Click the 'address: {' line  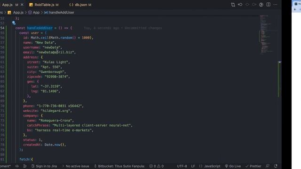33,57
